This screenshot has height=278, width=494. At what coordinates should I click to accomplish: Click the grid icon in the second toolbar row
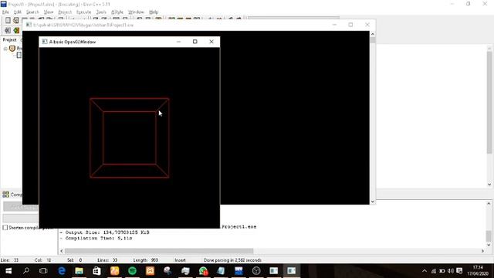(8, 30)
